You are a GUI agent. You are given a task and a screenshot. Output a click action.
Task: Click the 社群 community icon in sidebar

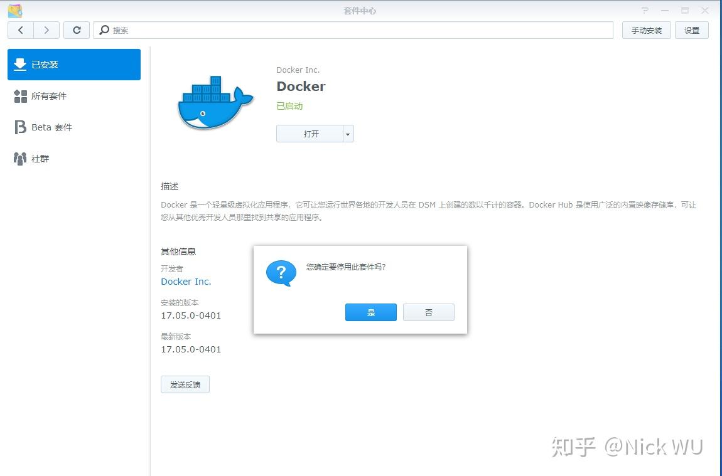click(21, 158)
